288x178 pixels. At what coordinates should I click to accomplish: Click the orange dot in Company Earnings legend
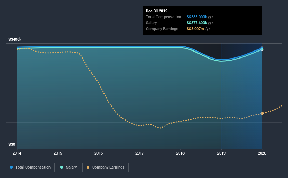pyautogui.click(x=88, y=167)
